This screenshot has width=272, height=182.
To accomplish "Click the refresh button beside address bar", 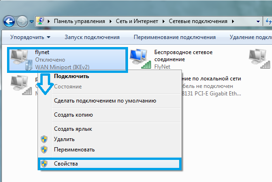I will pyautogui.click(x=268, y=22).
